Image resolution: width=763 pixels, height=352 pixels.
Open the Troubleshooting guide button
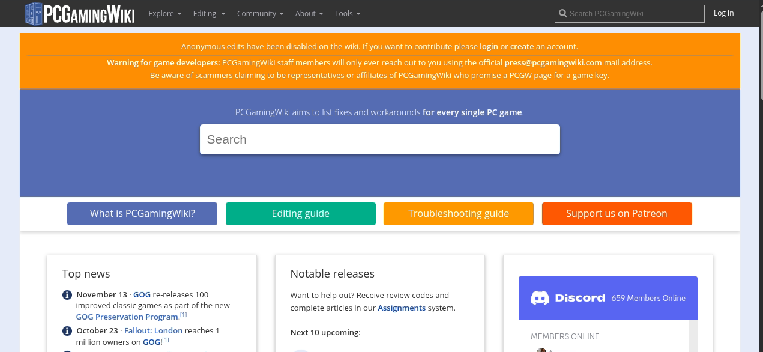tap(459, 214)
